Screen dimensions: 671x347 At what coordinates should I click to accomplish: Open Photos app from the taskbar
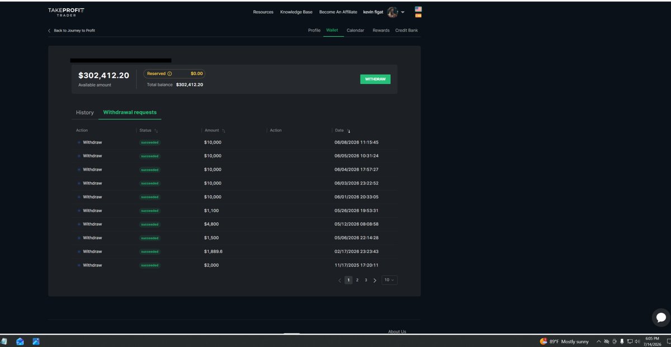pyautogui.click(x=36, y=341)
